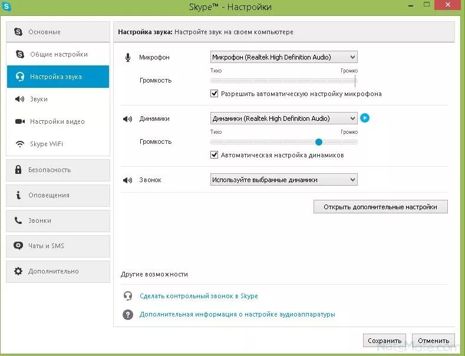465x356 pixels.
Task: Expand the Звонки section
Action: (58, 220)
